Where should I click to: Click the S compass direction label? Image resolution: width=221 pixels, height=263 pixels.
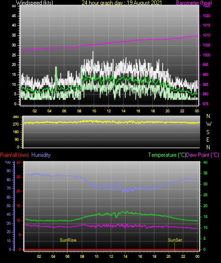(x=208, y=132)
